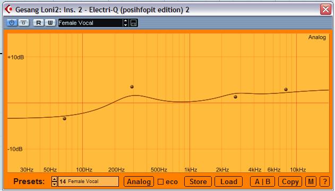
Task: Click the Cubase logo icon in the title bar
Action: (x=9, y=10)
